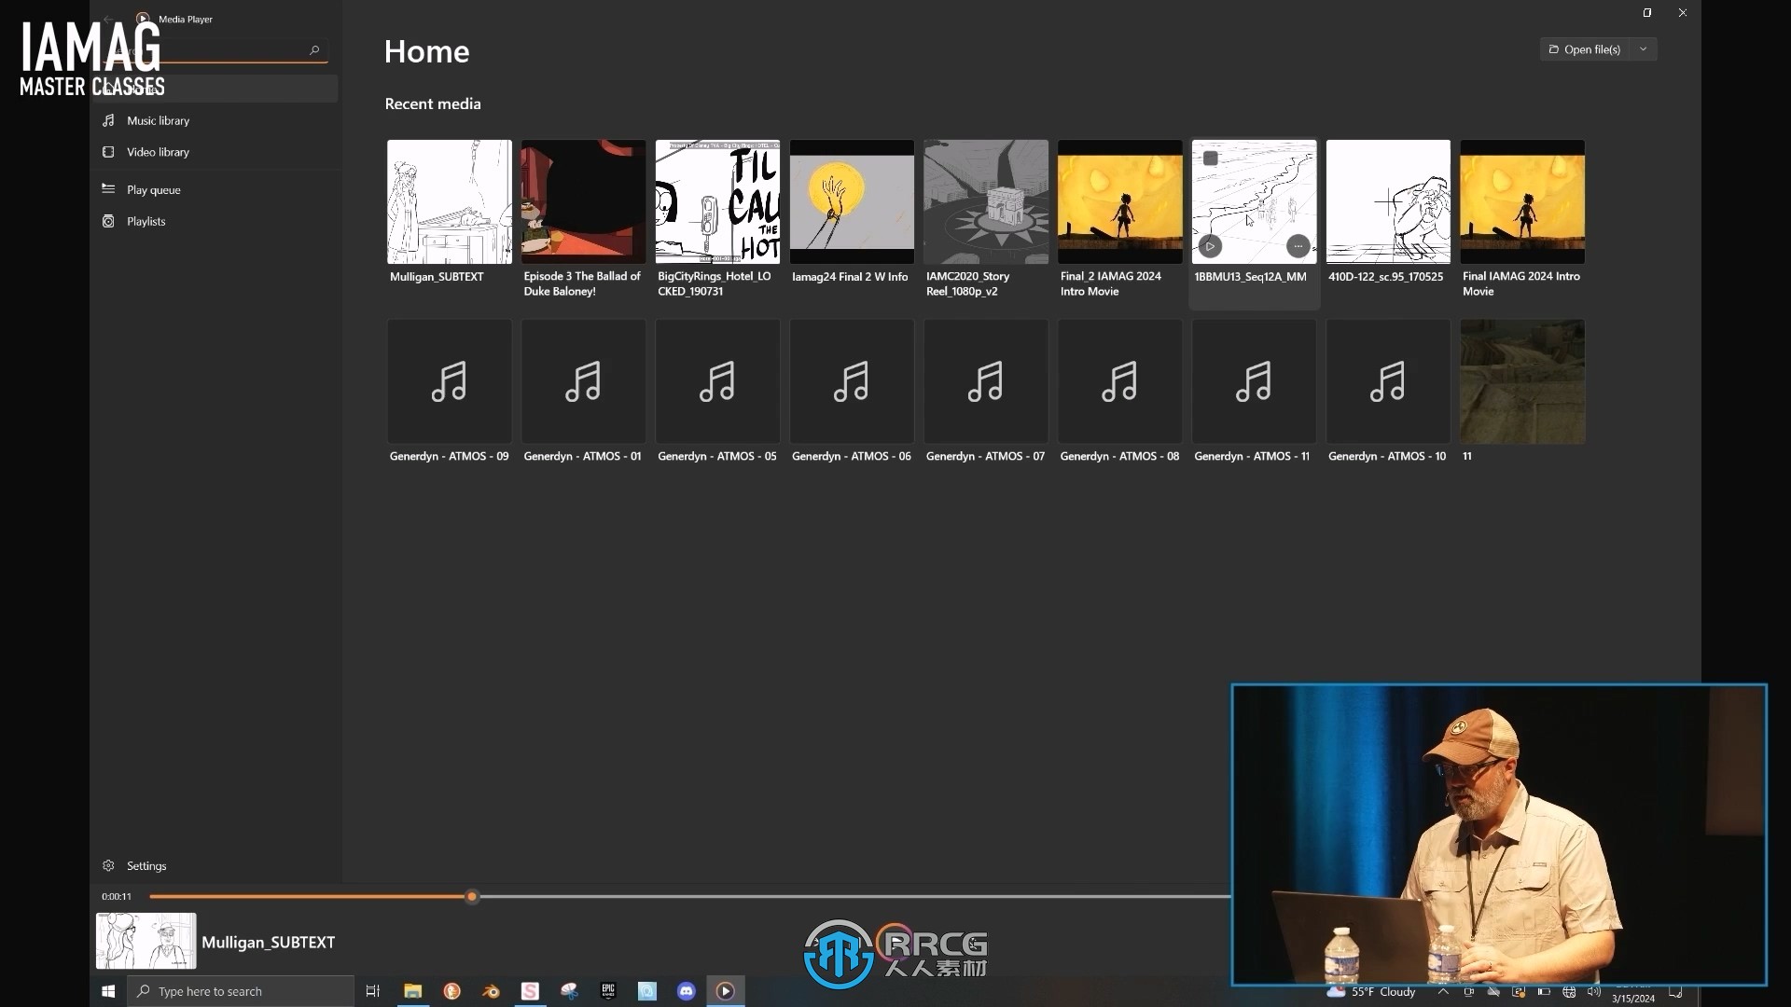Viewport: 1791px width, 1007px height.
Task: Play Generdyn - ATMOS - 01 track
Action: coord(583,381)
